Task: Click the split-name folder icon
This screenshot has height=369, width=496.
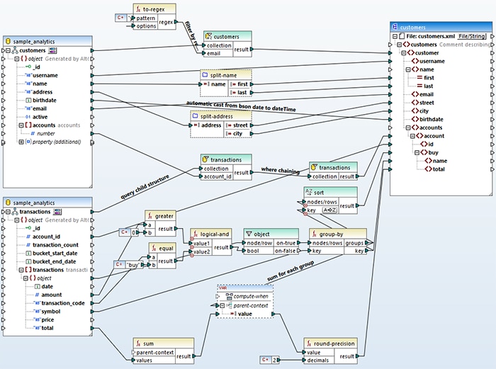Action: pyautogui.click(x=205, y=74)
